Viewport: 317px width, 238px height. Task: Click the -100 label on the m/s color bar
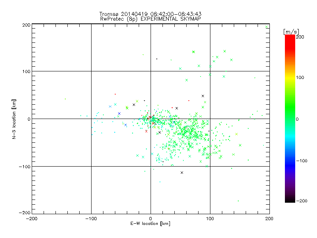tap(302, 161)
